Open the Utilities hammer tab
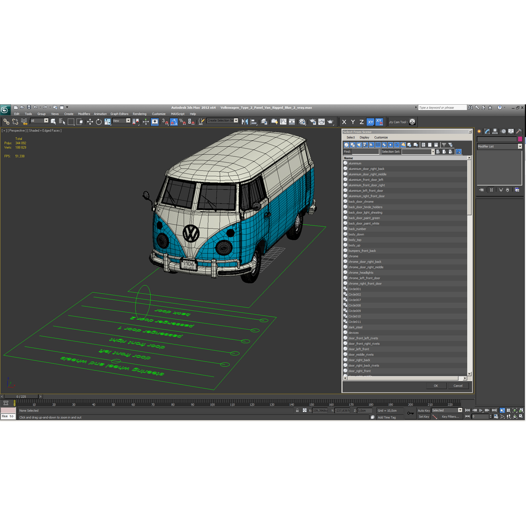The height and width of the screenshot is (526, 526). tap(519, 131)
